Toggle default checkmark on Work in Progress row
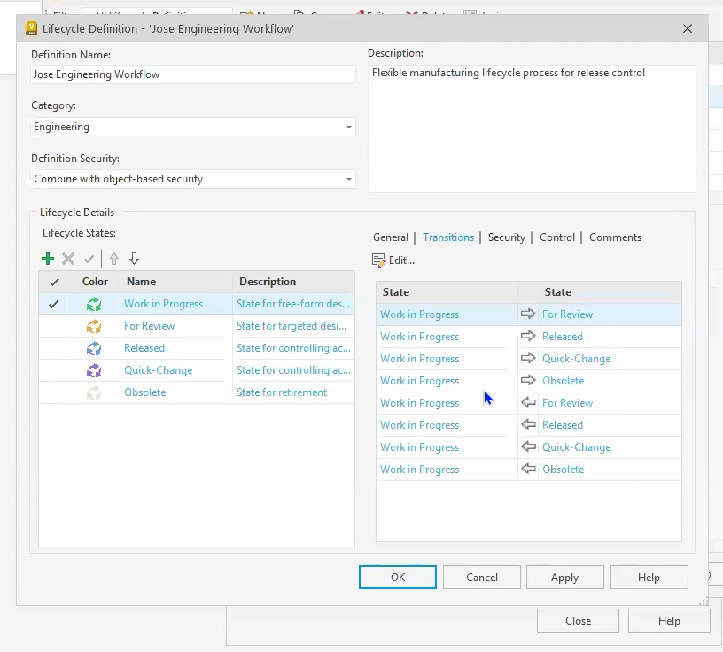Screen dimensions: 723x652 [x=53, y=304]
